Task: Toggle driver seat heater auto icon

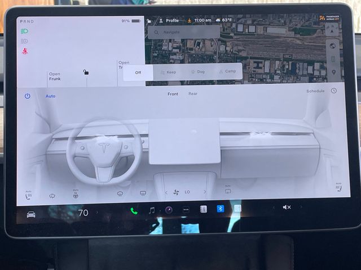Action: [28, 195]
